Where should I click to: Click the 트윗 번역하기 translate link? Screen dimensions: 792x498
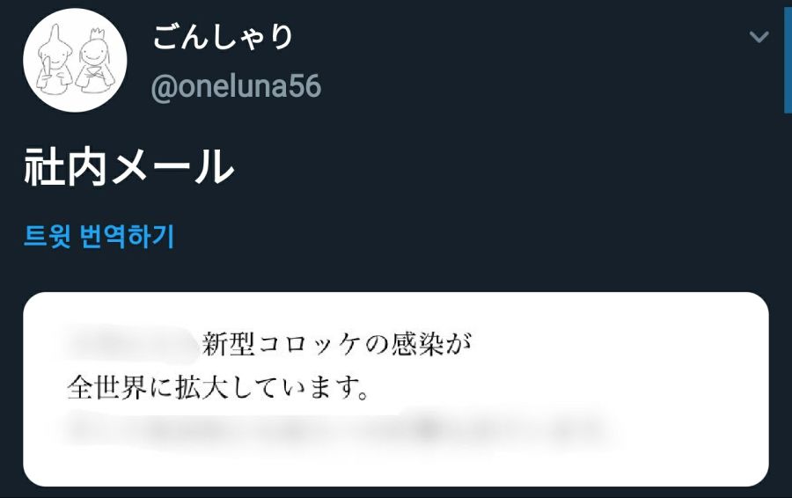tap(99, 236)
